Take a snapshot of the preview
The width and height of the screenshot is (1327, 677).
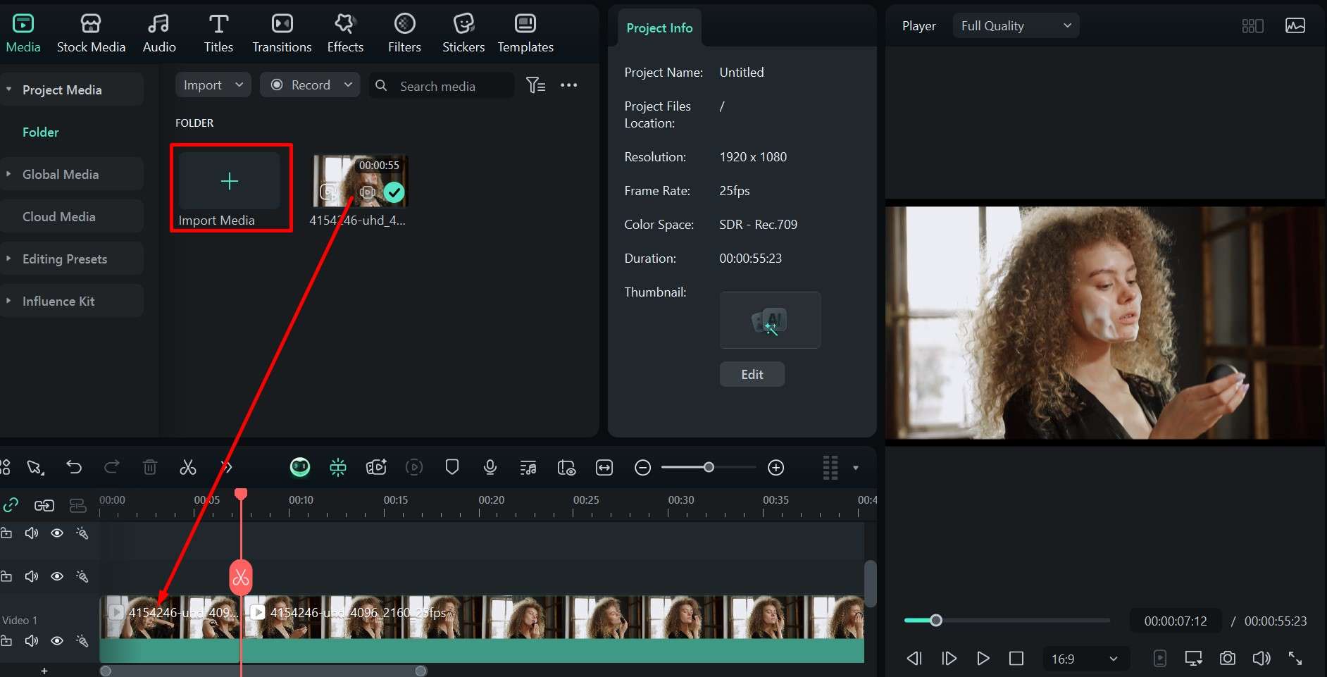click(1228, 659)
